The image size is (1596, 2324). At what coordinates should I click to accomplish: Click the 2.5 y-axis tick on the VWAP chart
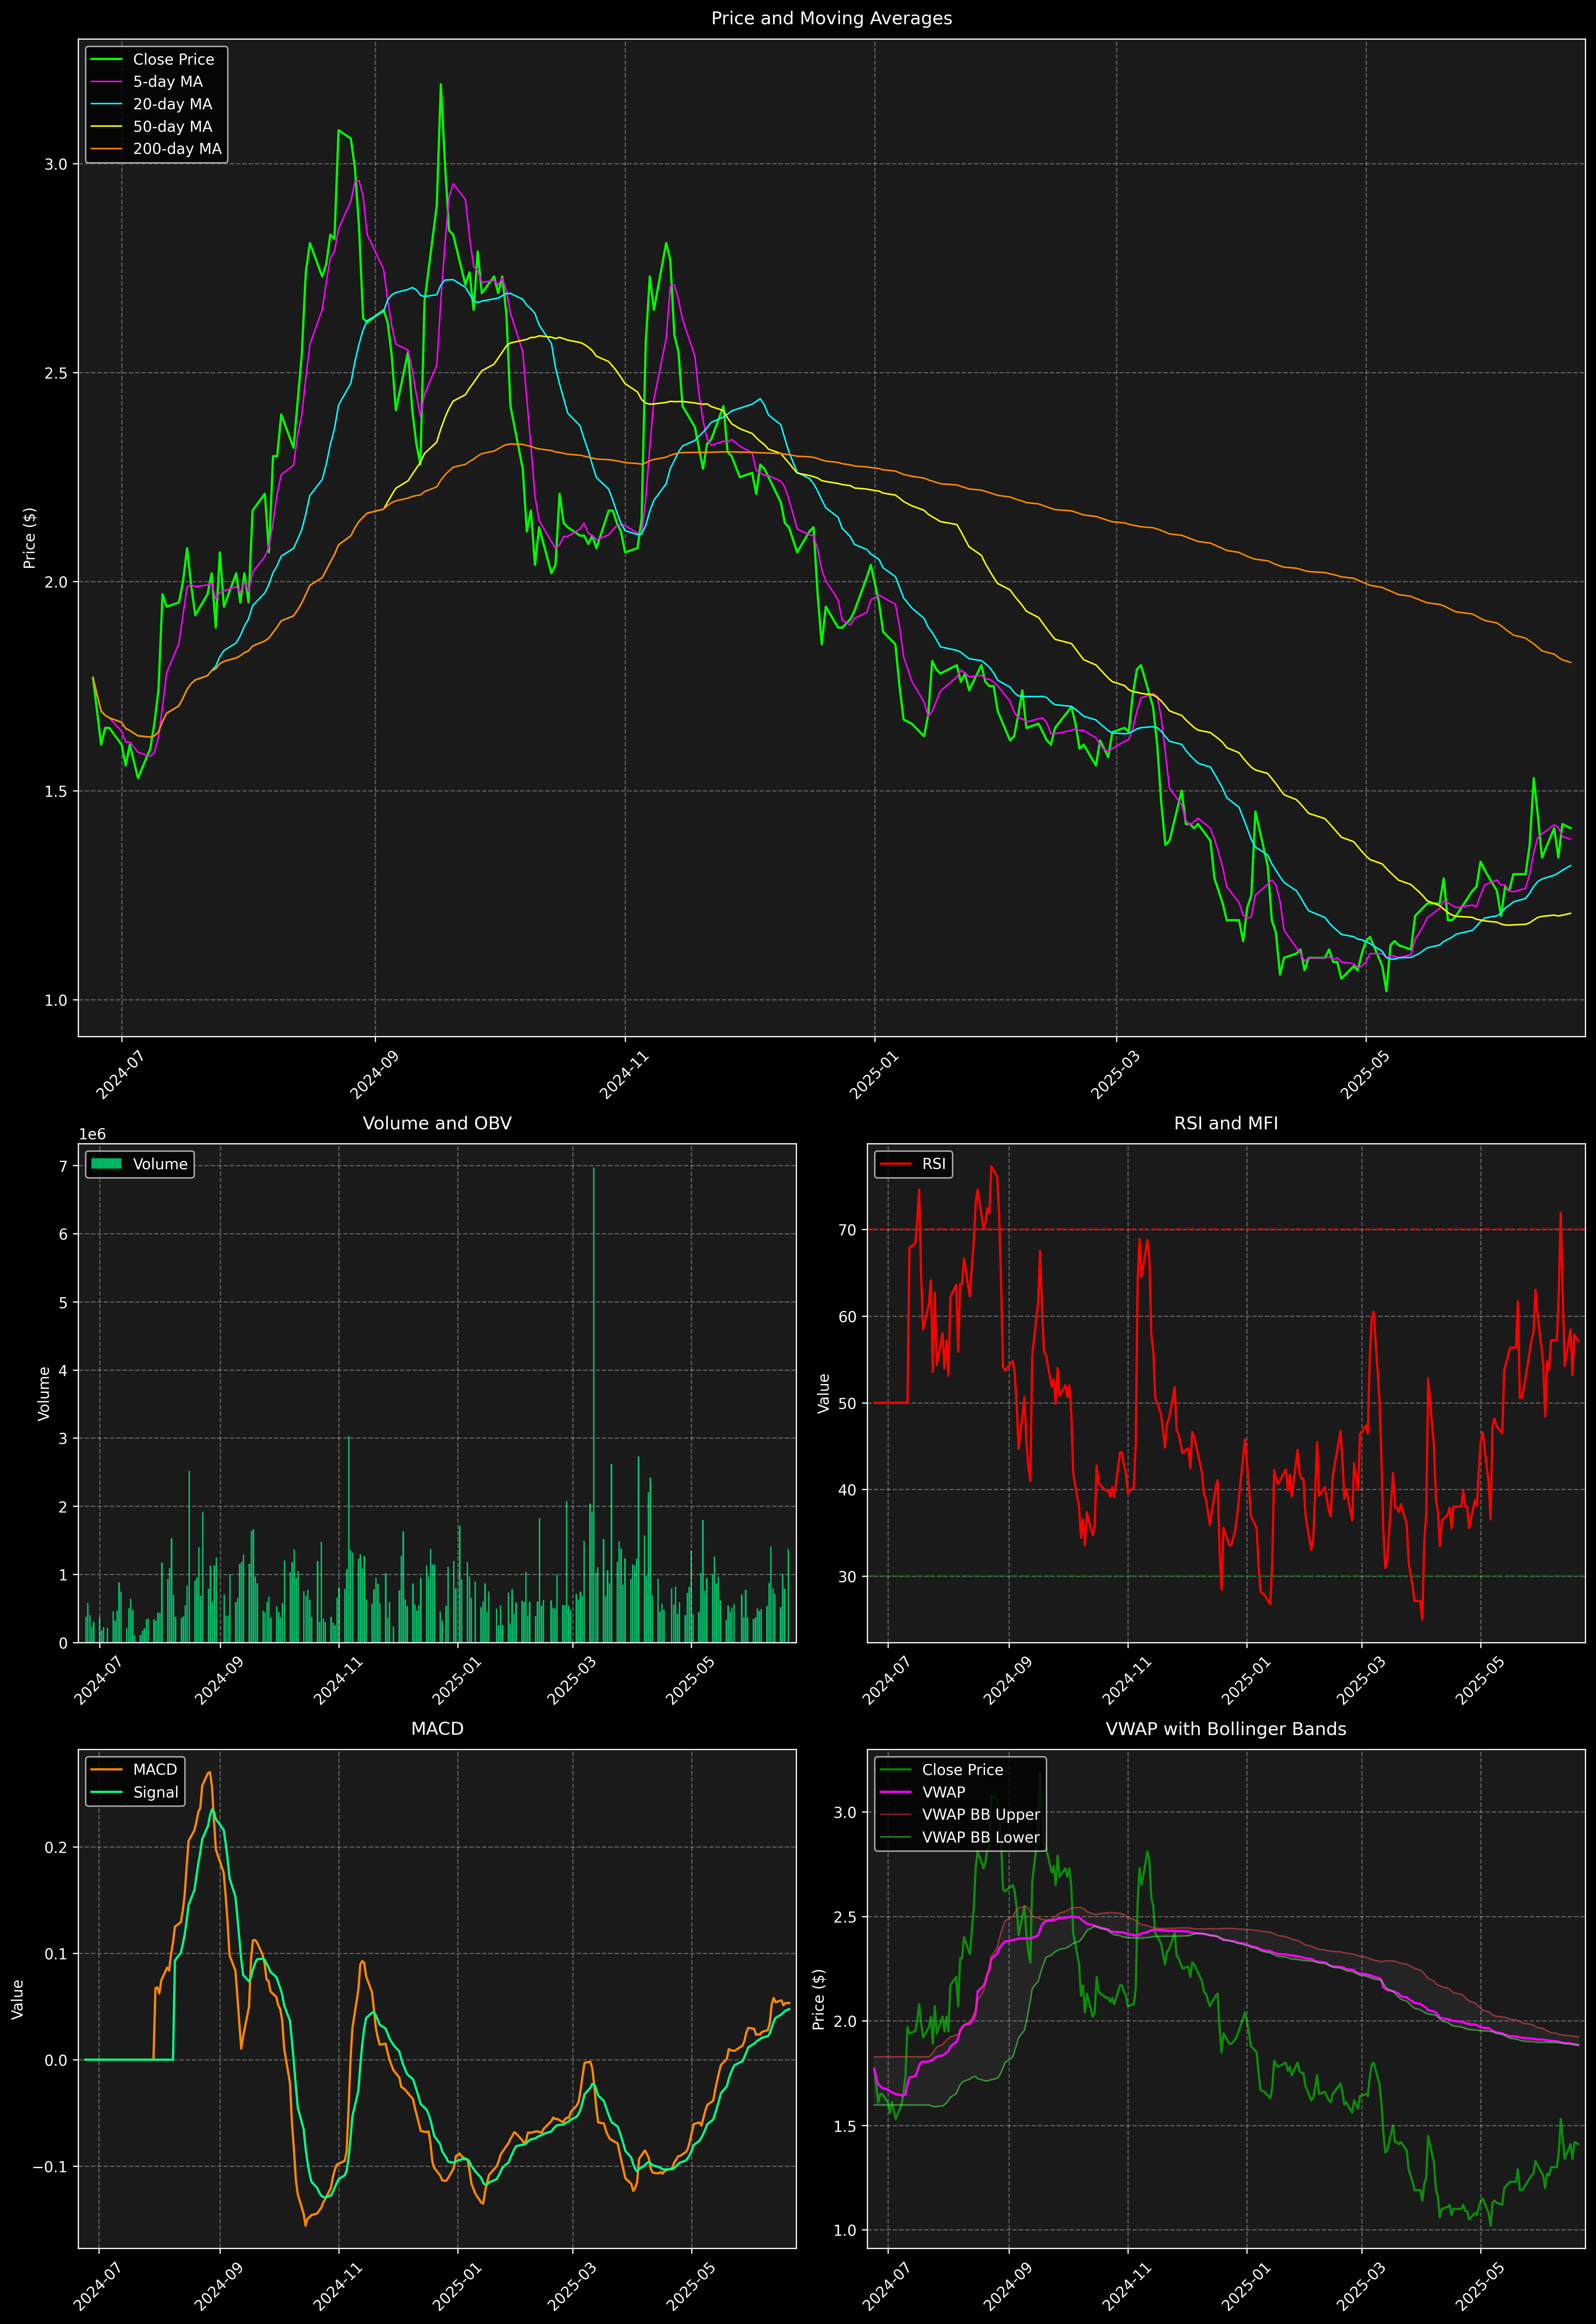coord(845,1917)
